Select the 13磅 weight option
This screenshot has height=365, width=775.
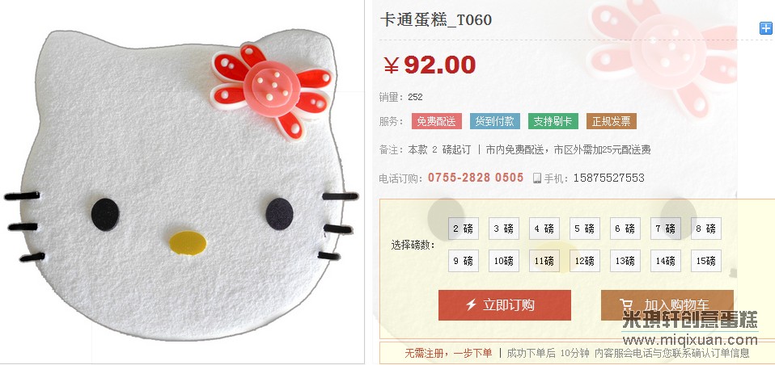(625, 261)
